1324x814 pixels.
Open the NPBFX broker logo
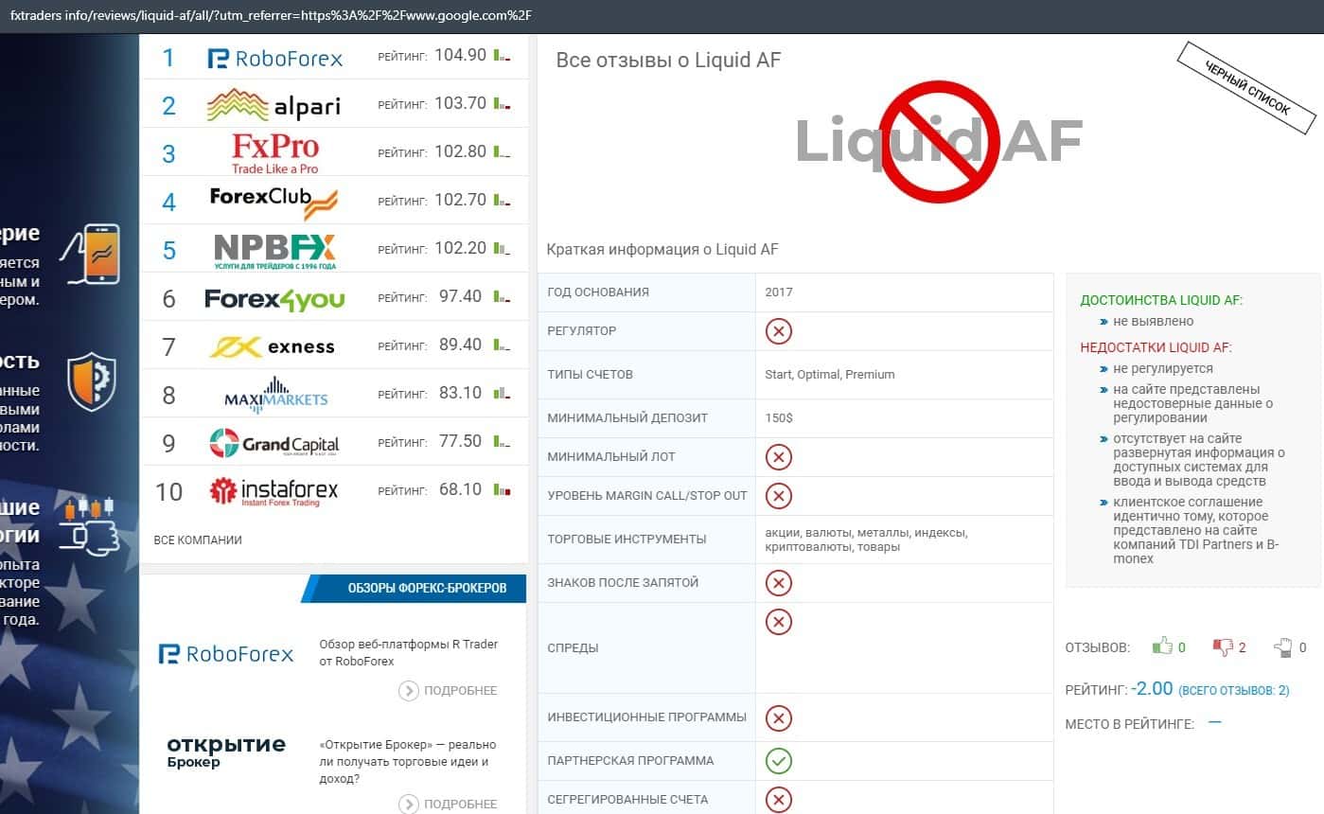coord(274,251)
